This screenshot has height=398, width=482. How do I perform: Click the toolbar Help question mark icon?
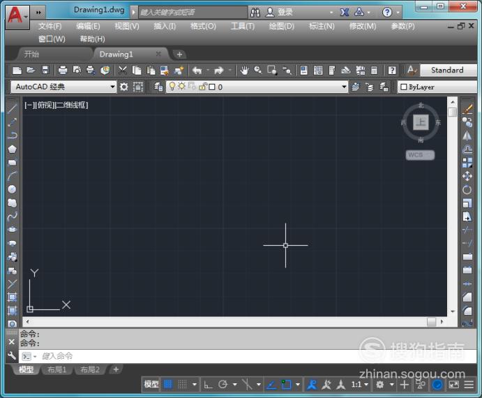(x=392, y=71)
